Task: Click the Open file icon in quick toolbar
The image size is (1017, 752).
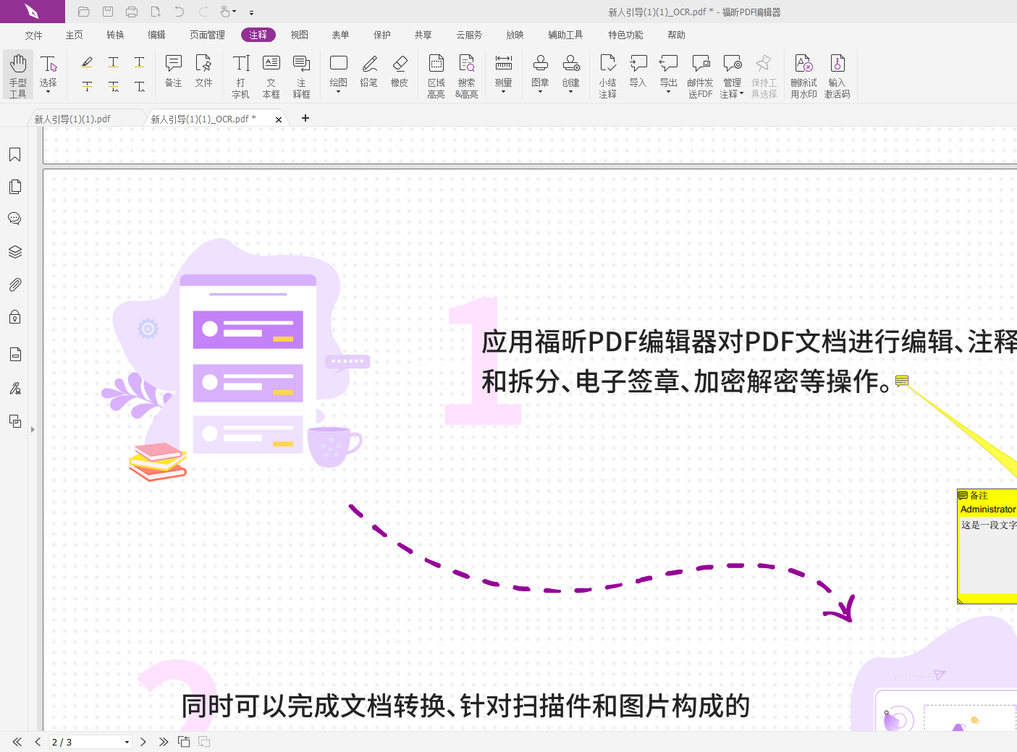Action: (x=83, y=12)
